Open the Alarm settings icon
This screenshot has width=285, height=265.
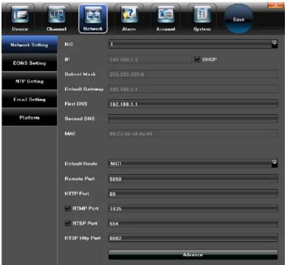click(129, 19)
